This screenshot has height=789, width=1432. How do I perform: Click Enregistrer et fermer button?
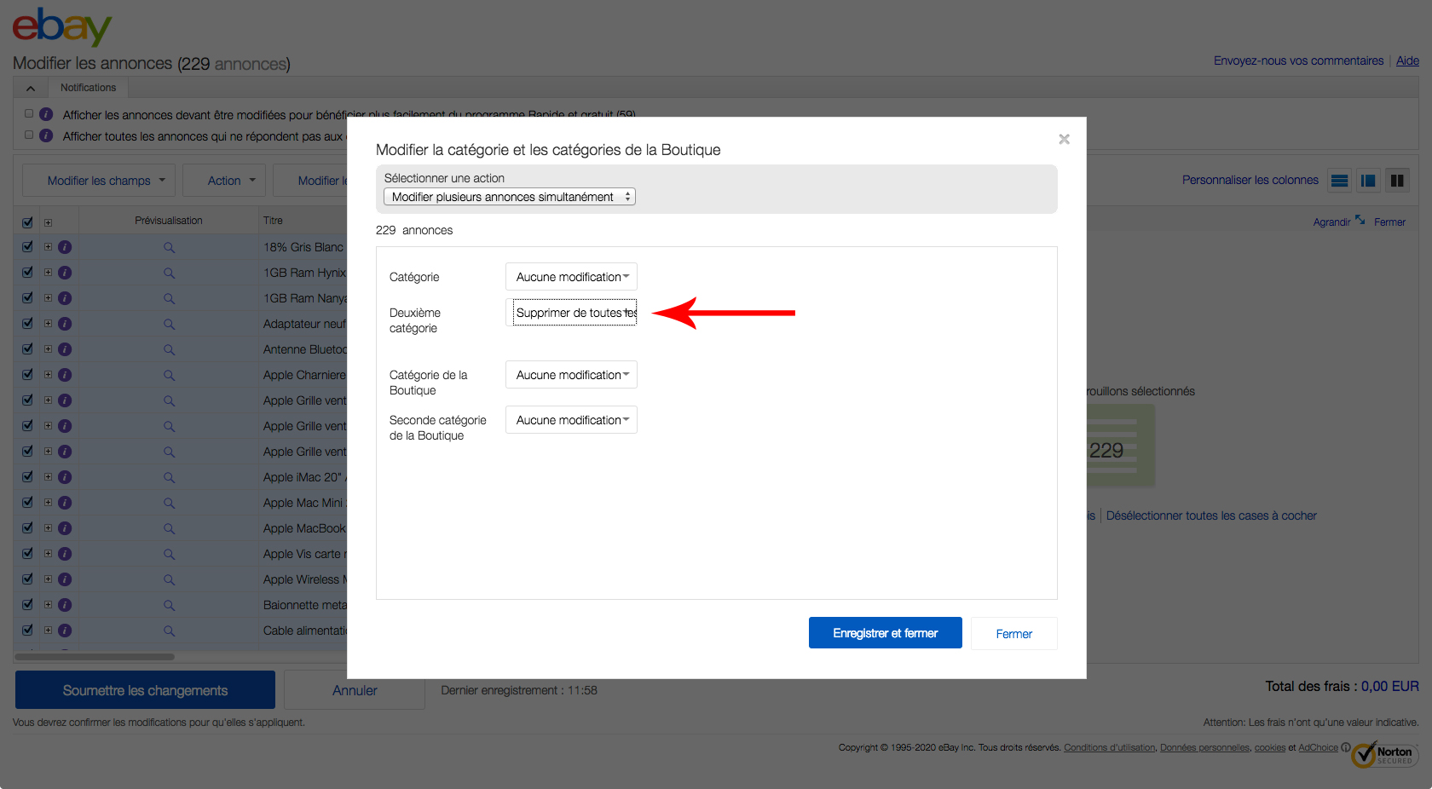point(885,633)
